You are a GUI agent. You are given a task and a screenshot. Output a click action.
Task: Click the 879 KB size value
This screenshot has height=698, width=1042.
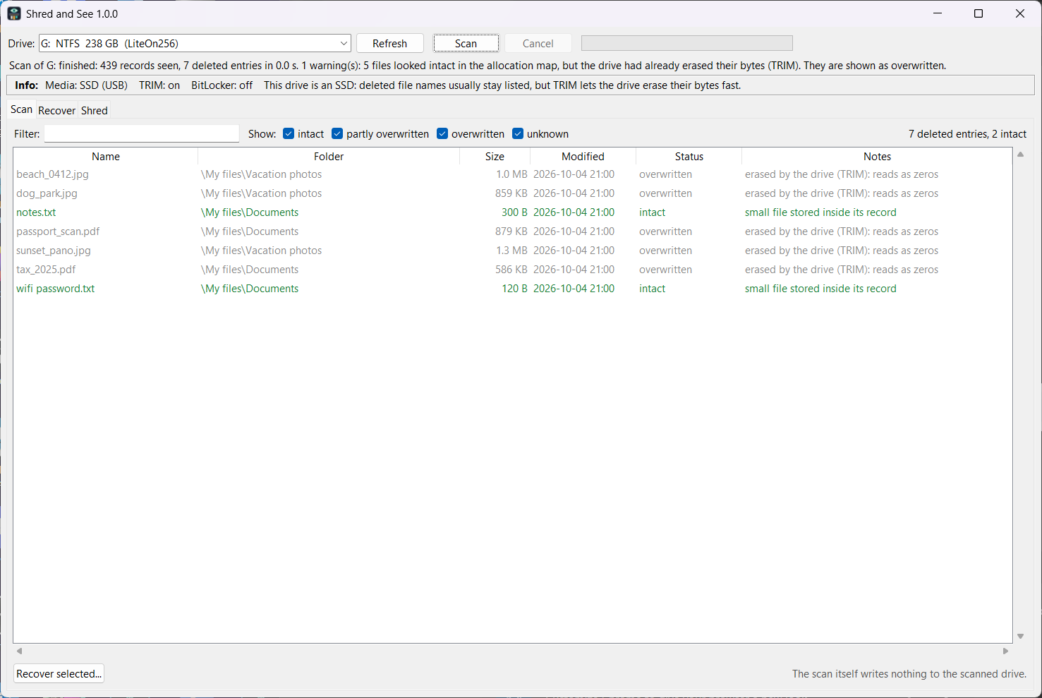pyautogui.click(x=511, y=231)
